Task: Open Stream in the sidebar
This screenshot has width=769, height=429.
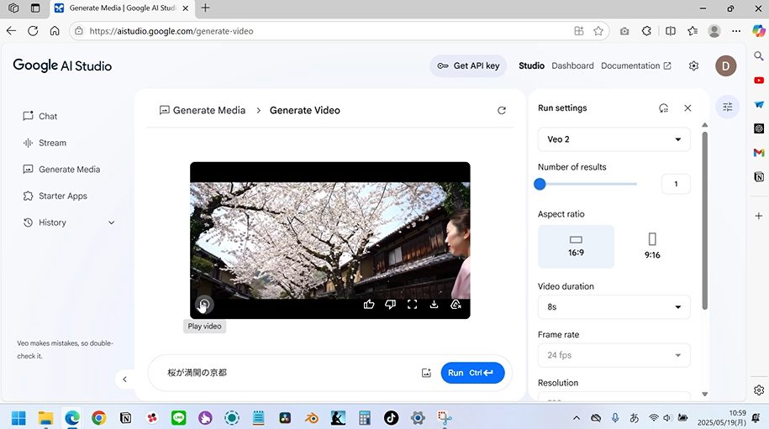Action: coord(52,143)
